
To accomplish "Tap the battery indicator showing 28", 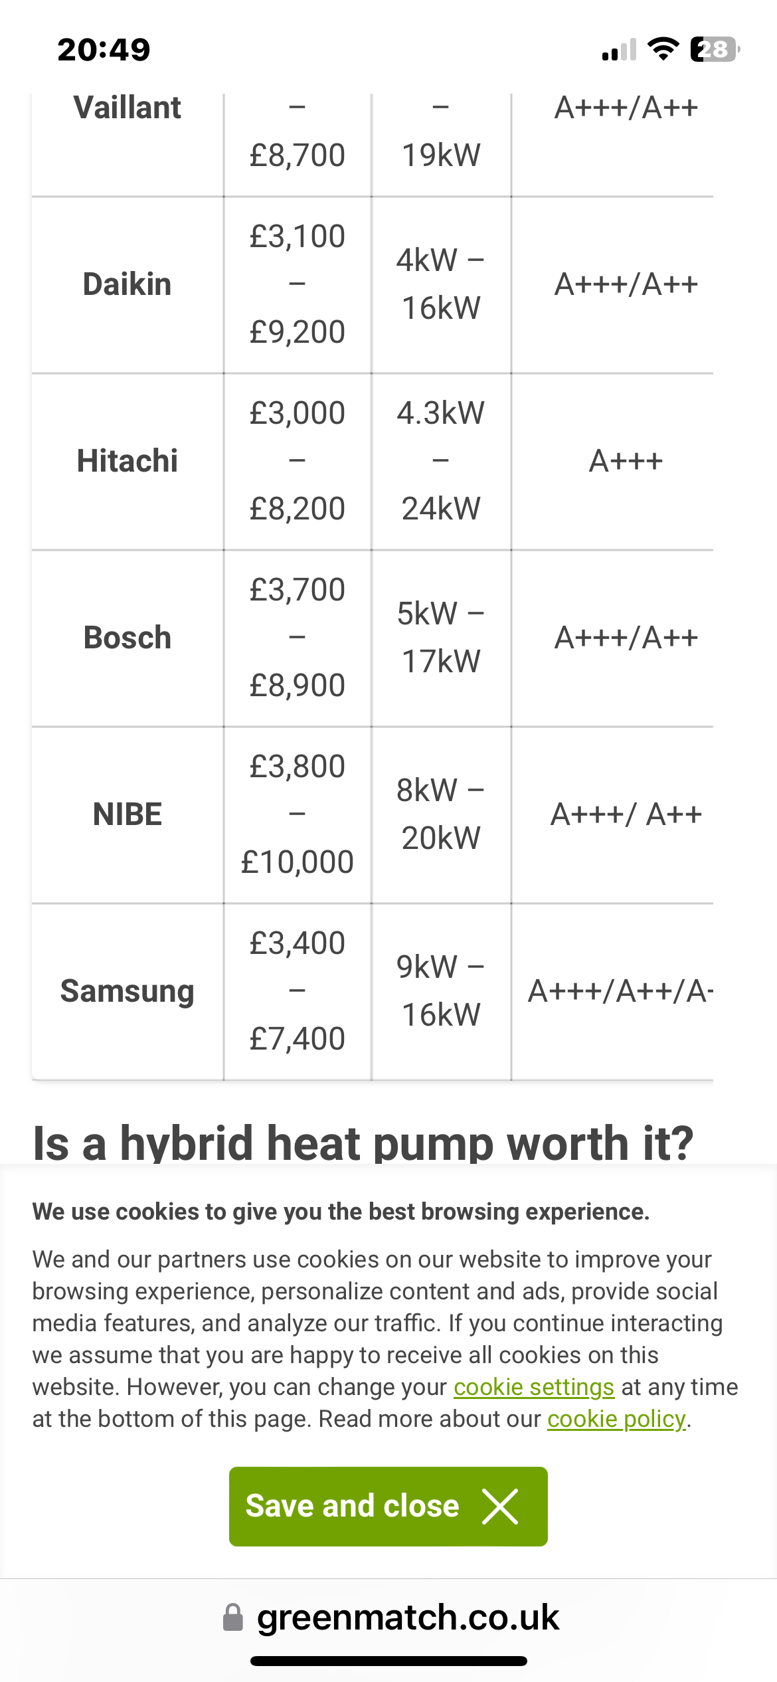I will tap(715, 49).
